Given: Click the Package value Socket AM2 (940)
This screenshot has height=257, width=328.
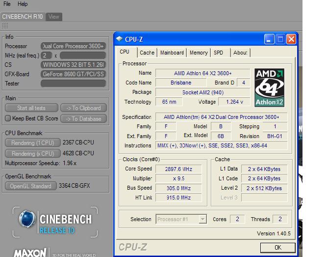Looking at the screenshot, I should [x=202, y=92].
